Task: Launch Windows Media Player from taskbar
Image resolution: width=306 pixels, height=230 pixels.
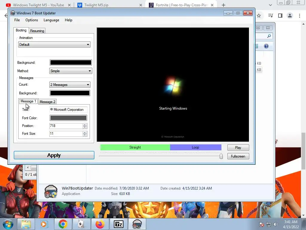Action: click(x=44, y=224)
